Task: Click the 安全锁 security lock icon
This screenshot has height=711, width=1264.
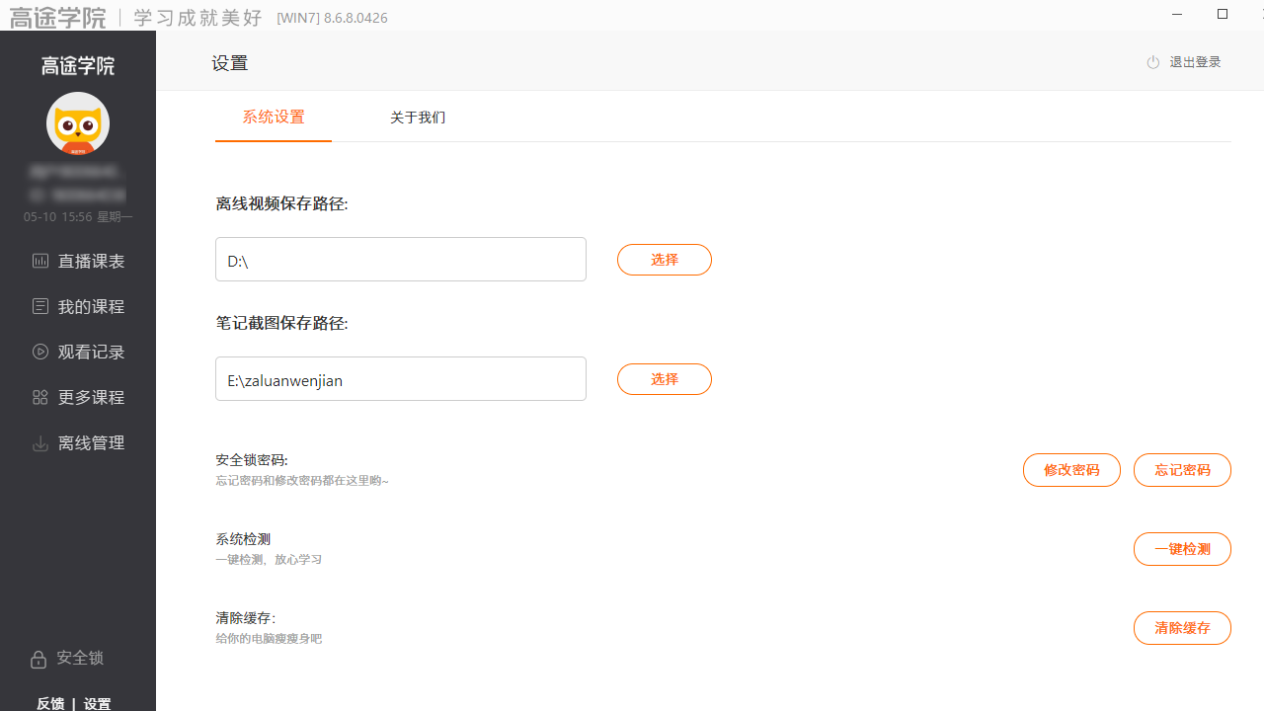Action: click(38, 659)
